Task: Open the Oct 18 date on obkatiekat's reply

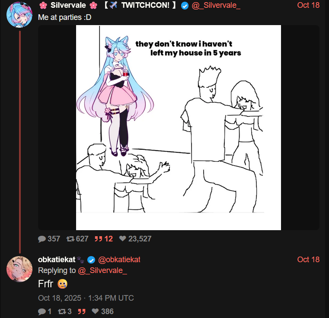Action: (308, 260)
